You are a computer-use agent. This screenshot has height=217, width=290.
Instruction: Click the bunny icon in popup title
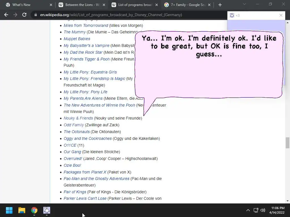click(x=232, y=15)
